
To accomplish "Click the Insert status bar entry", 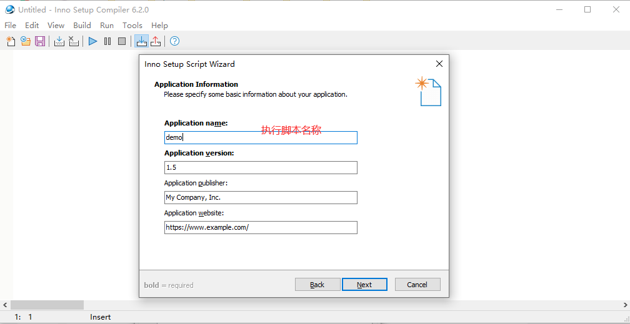I will tap(101, 317).
